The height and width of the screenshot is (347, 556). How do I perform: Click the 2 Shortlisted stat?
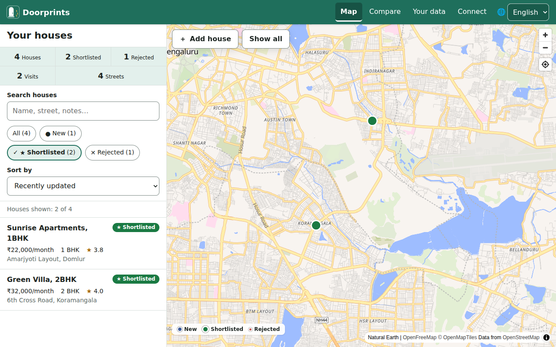coord(83,57)
